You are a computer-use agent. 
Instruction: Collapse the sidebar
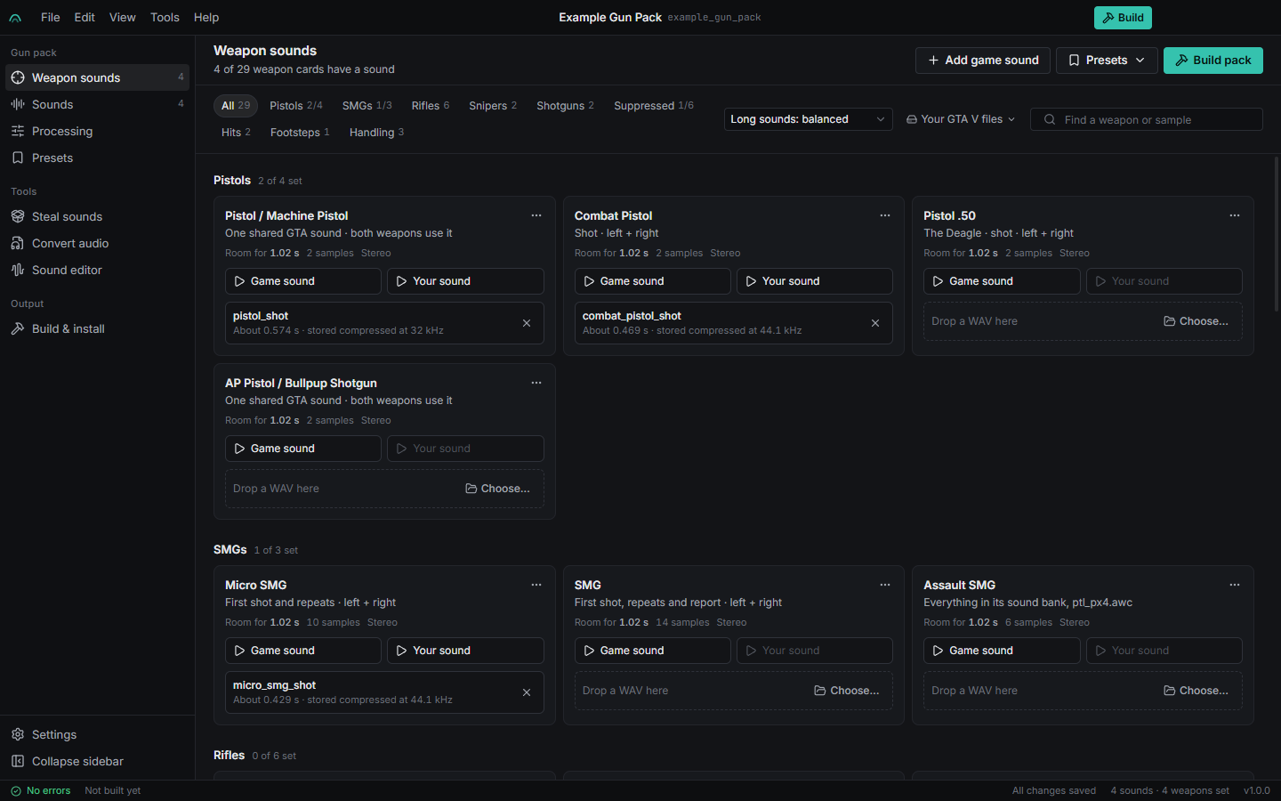[95, 761]
